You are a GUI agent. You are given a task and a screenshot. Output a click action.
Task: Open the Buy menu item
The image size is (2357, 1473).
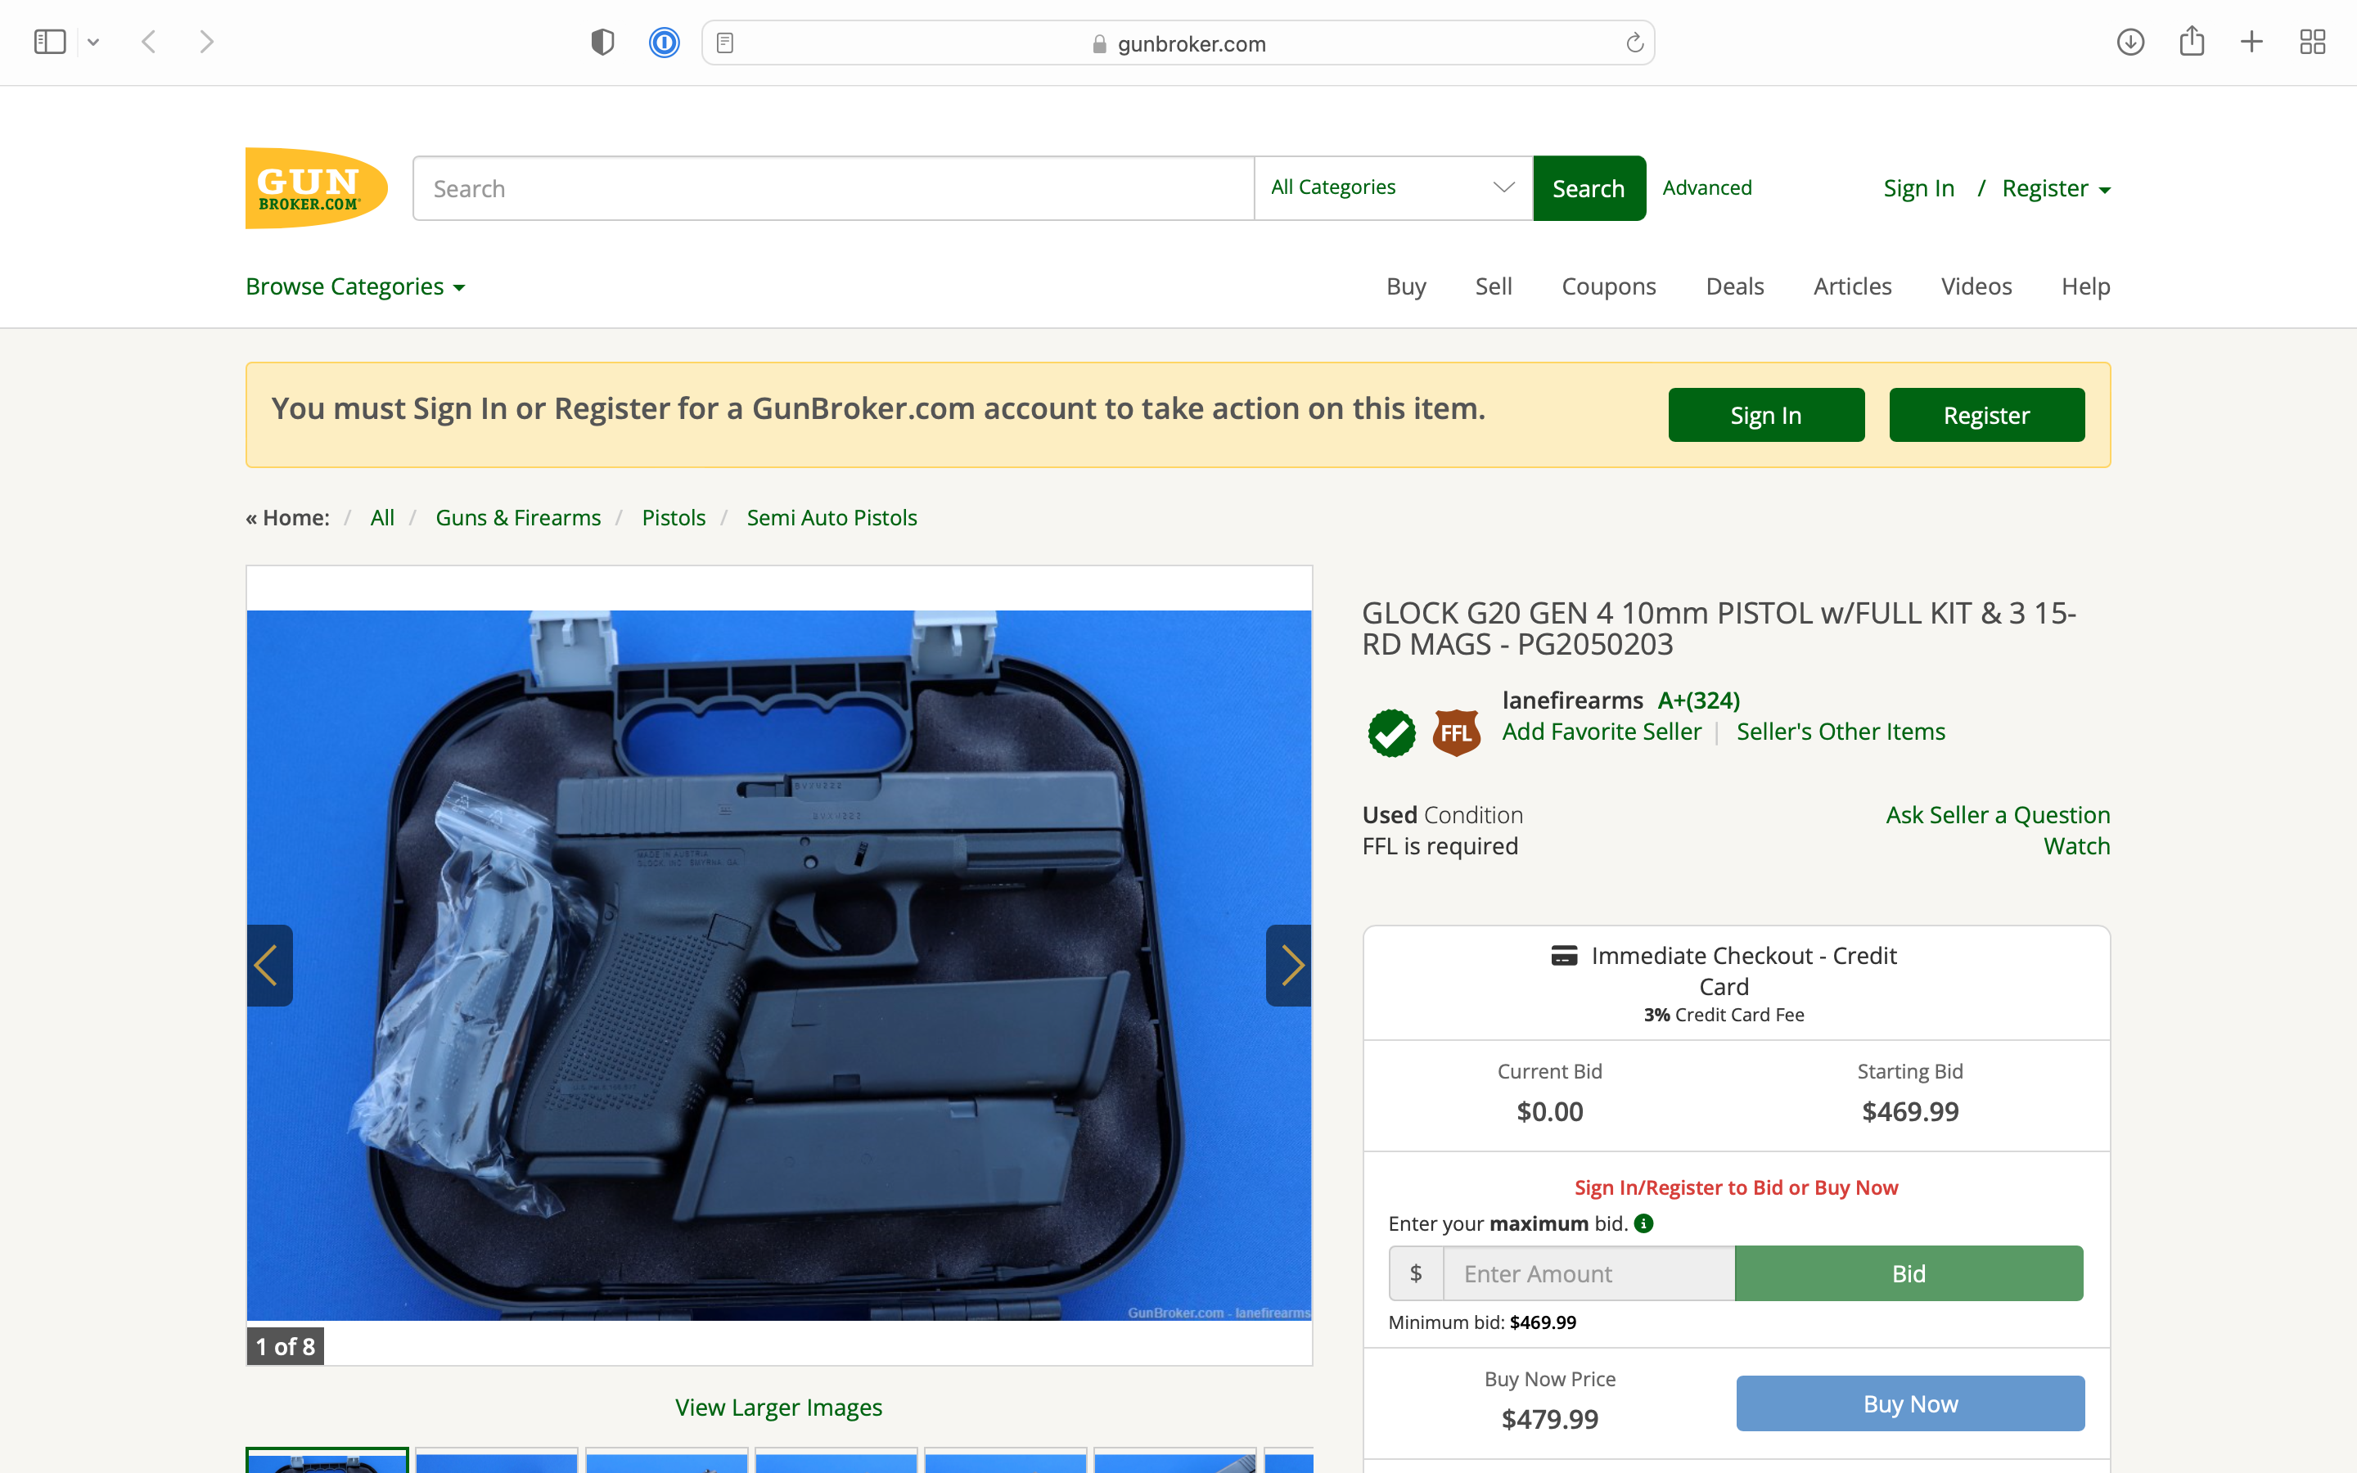click(1405, 286)
